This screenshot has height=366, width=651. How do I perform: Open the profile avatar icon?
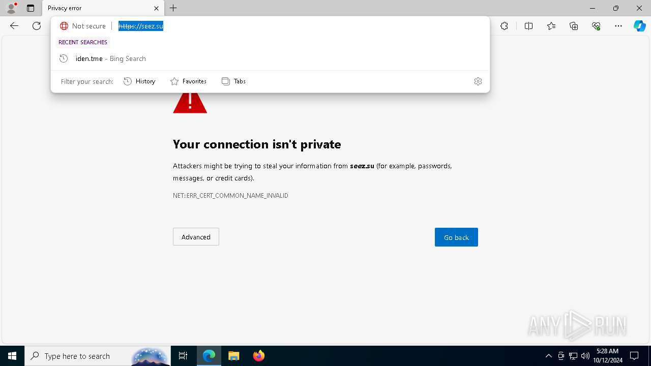11,8
